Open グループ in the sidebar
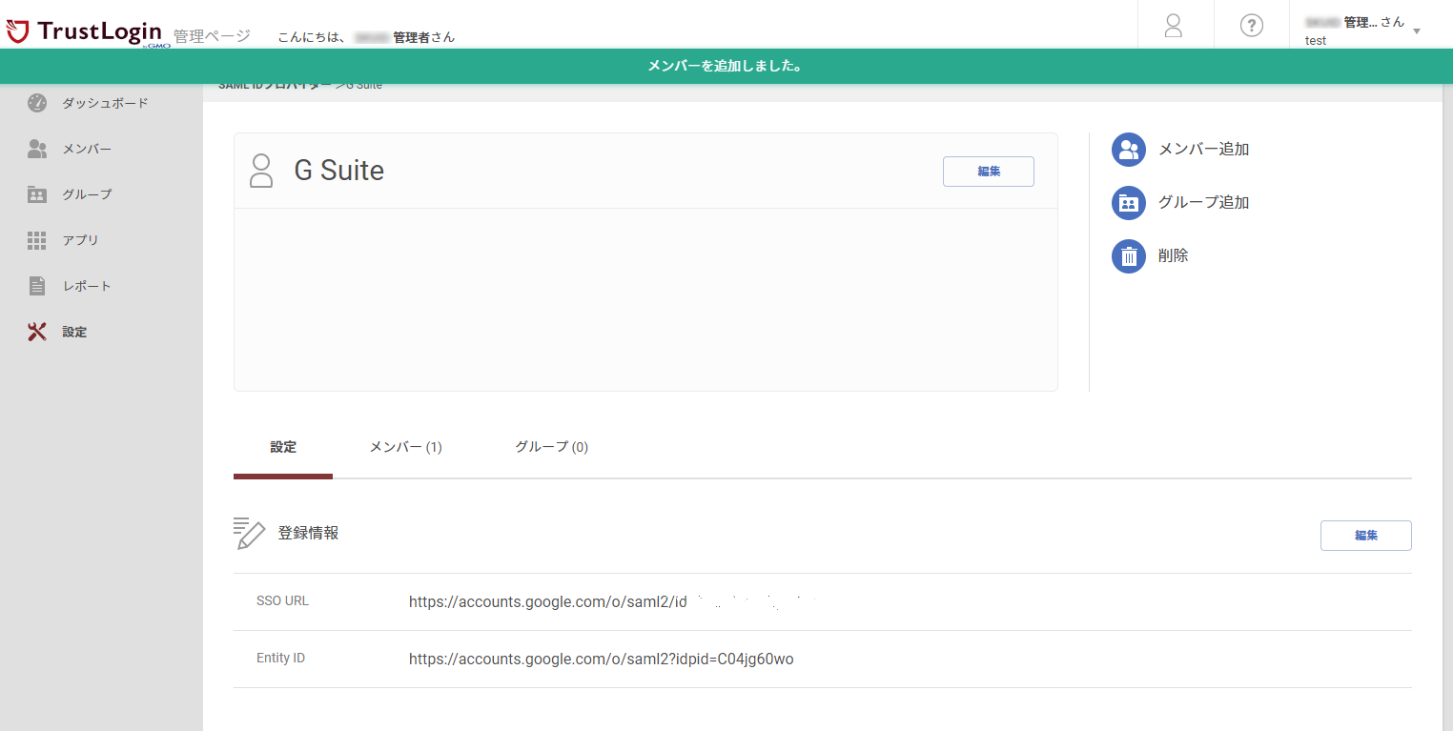This screenshot has height=731, width=1453. coord(87,194)
